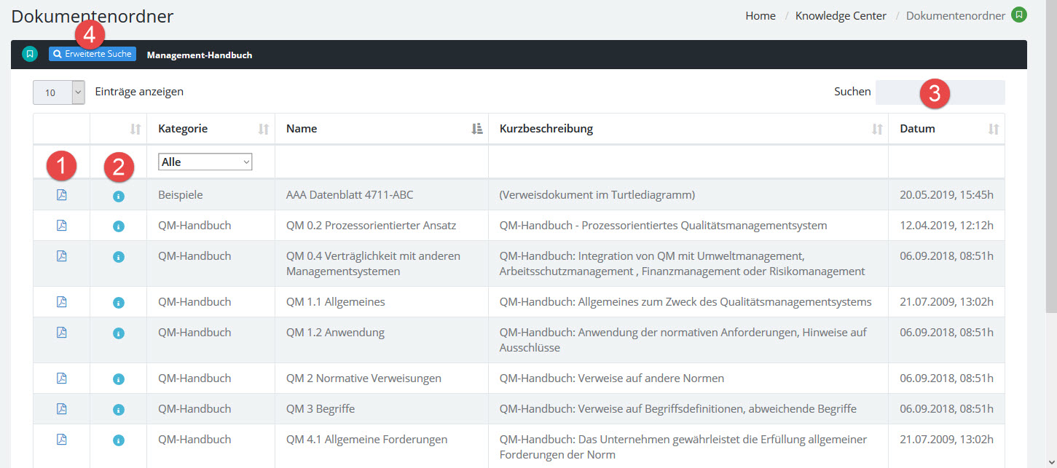Screen dimensions: 1057x468
Task: Go to Home in breadcrumb
Action: 760,15
